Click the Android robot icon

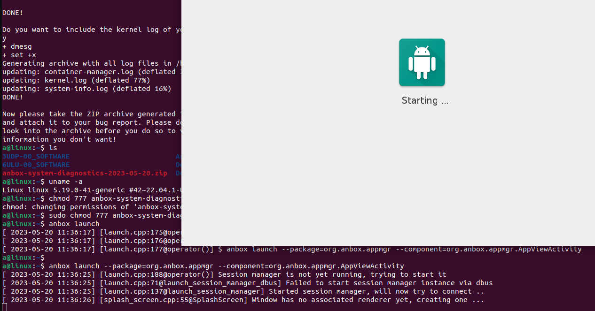point(422,62)
